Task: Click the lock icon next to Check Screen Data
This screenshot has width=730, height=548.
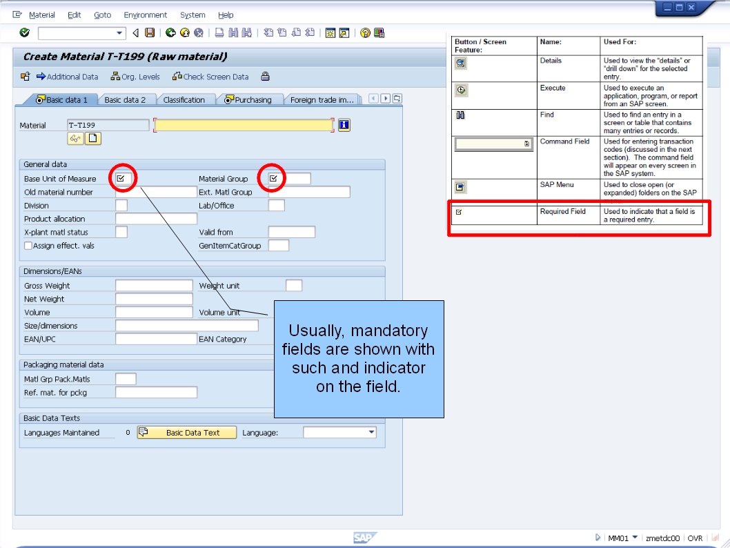Action: coord(266,77)
